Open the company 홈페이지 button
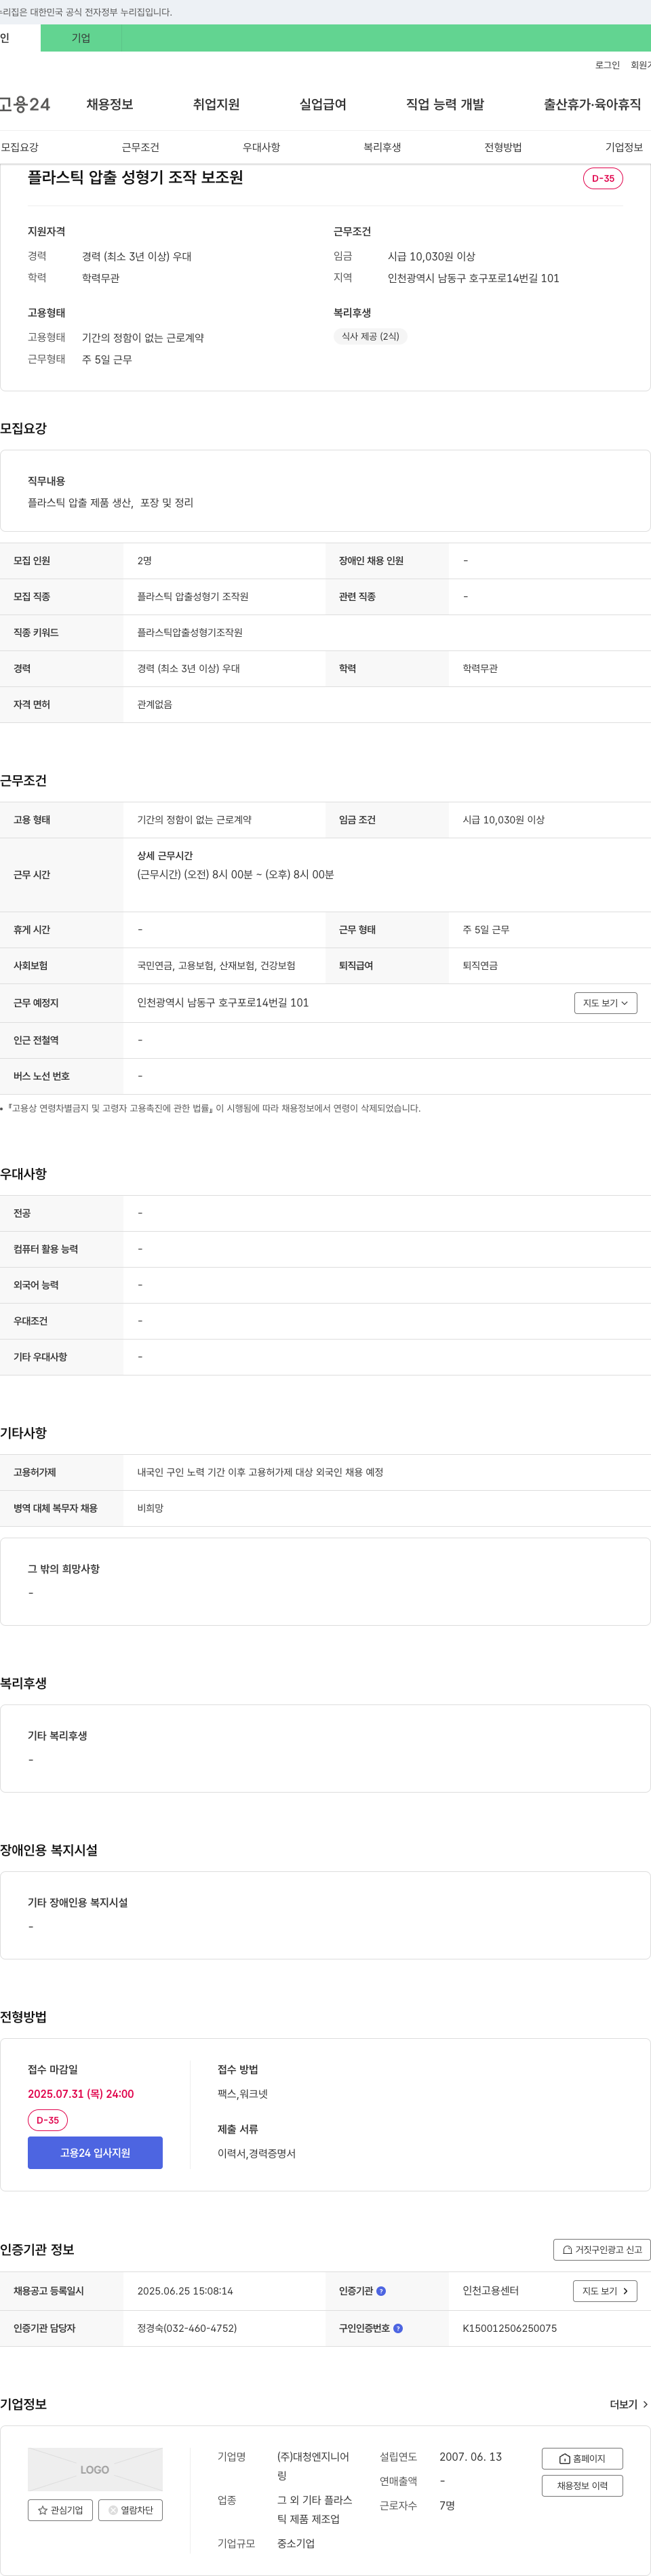The width and height of the screenshot is (651, 2576). [x=582, y=2458]
